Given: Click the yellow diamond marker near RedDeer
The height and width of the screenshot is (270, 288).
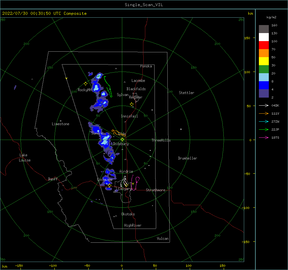Looking at the screenshot, I should click(132, 104).
